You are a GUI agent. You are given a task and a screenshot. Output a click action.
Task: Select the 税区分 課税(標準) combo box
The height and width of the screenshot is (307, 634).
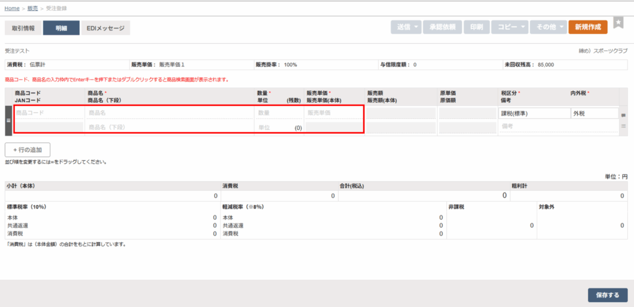coord(534,113)
